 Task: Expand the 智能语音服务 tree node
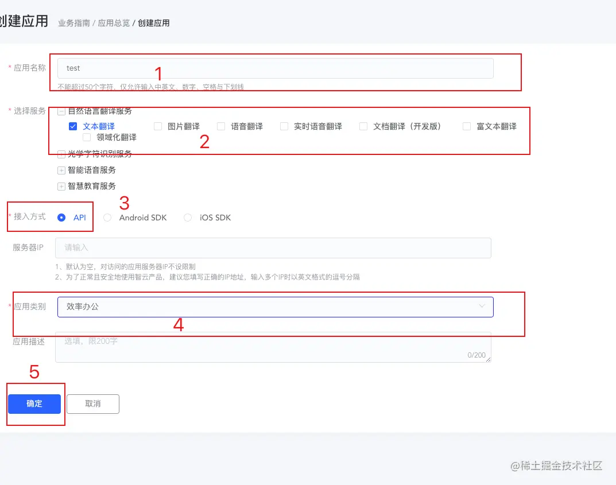pos(61,170)
